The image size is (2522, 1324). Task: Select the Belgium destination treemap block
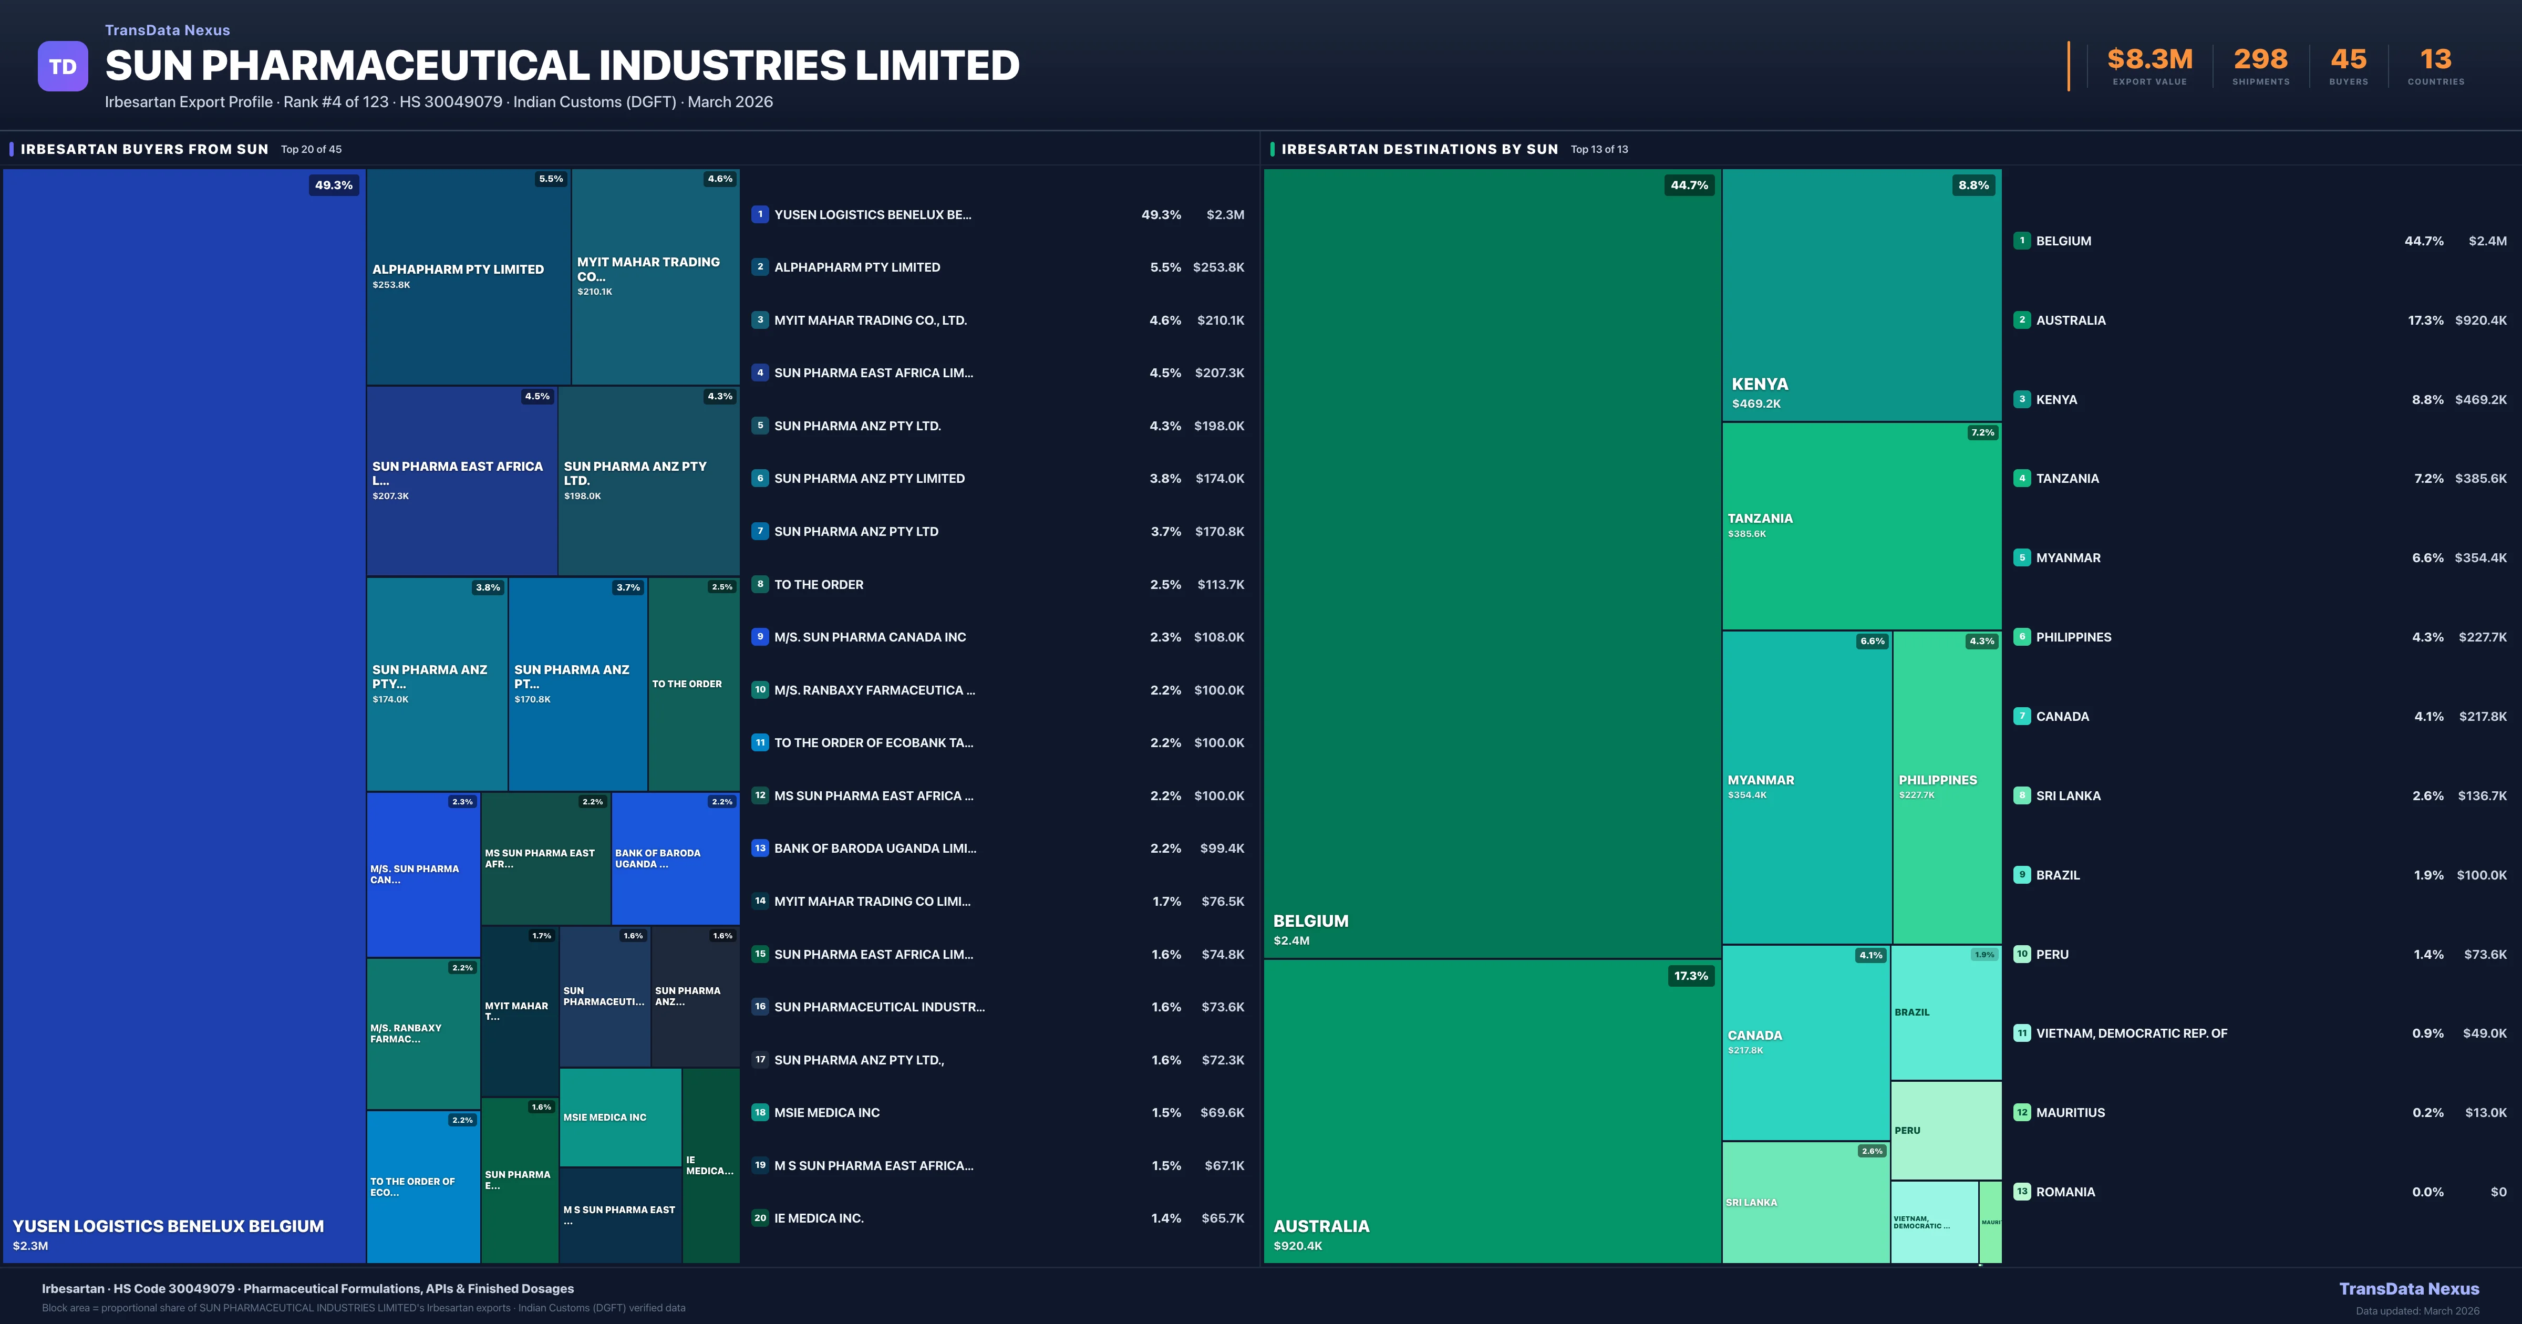[1492, 563]
